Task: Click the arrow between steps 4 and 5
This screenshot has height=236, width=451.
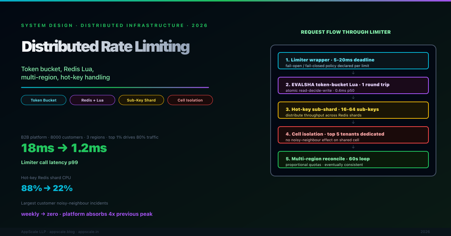Action: pyautogui.click(x=353, y=147)
